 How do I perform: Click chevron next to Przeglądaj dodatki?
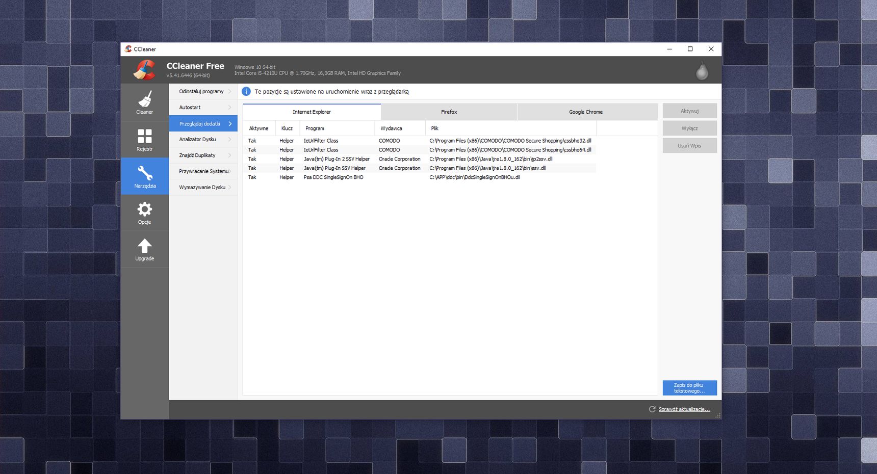coord(230,123)
